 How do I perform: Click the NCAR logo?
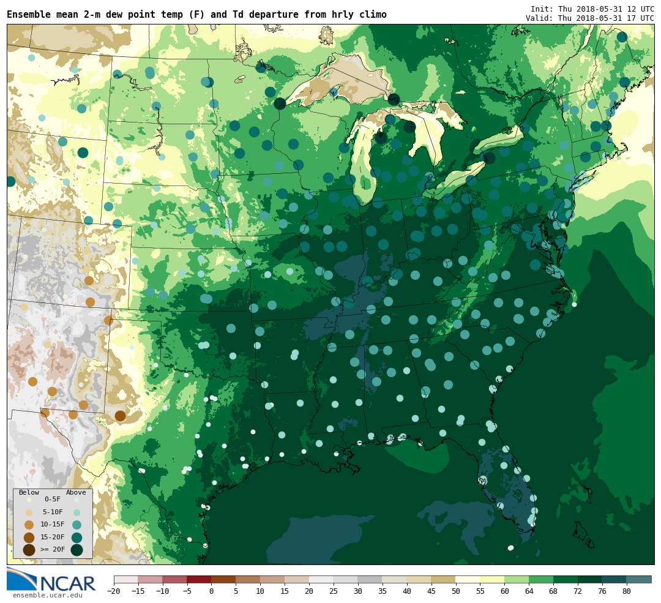tap(51, 579)
